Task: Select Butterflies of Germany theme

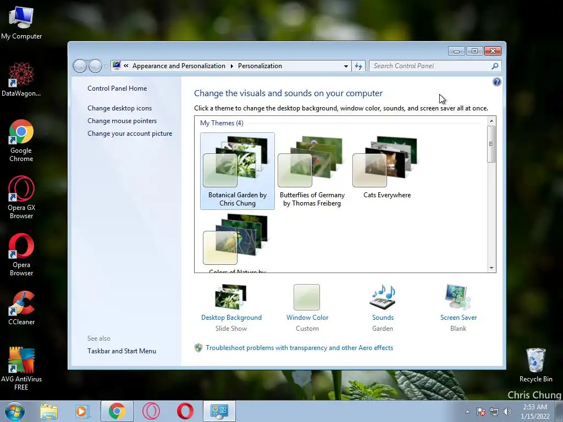Action: pos(312,171)
